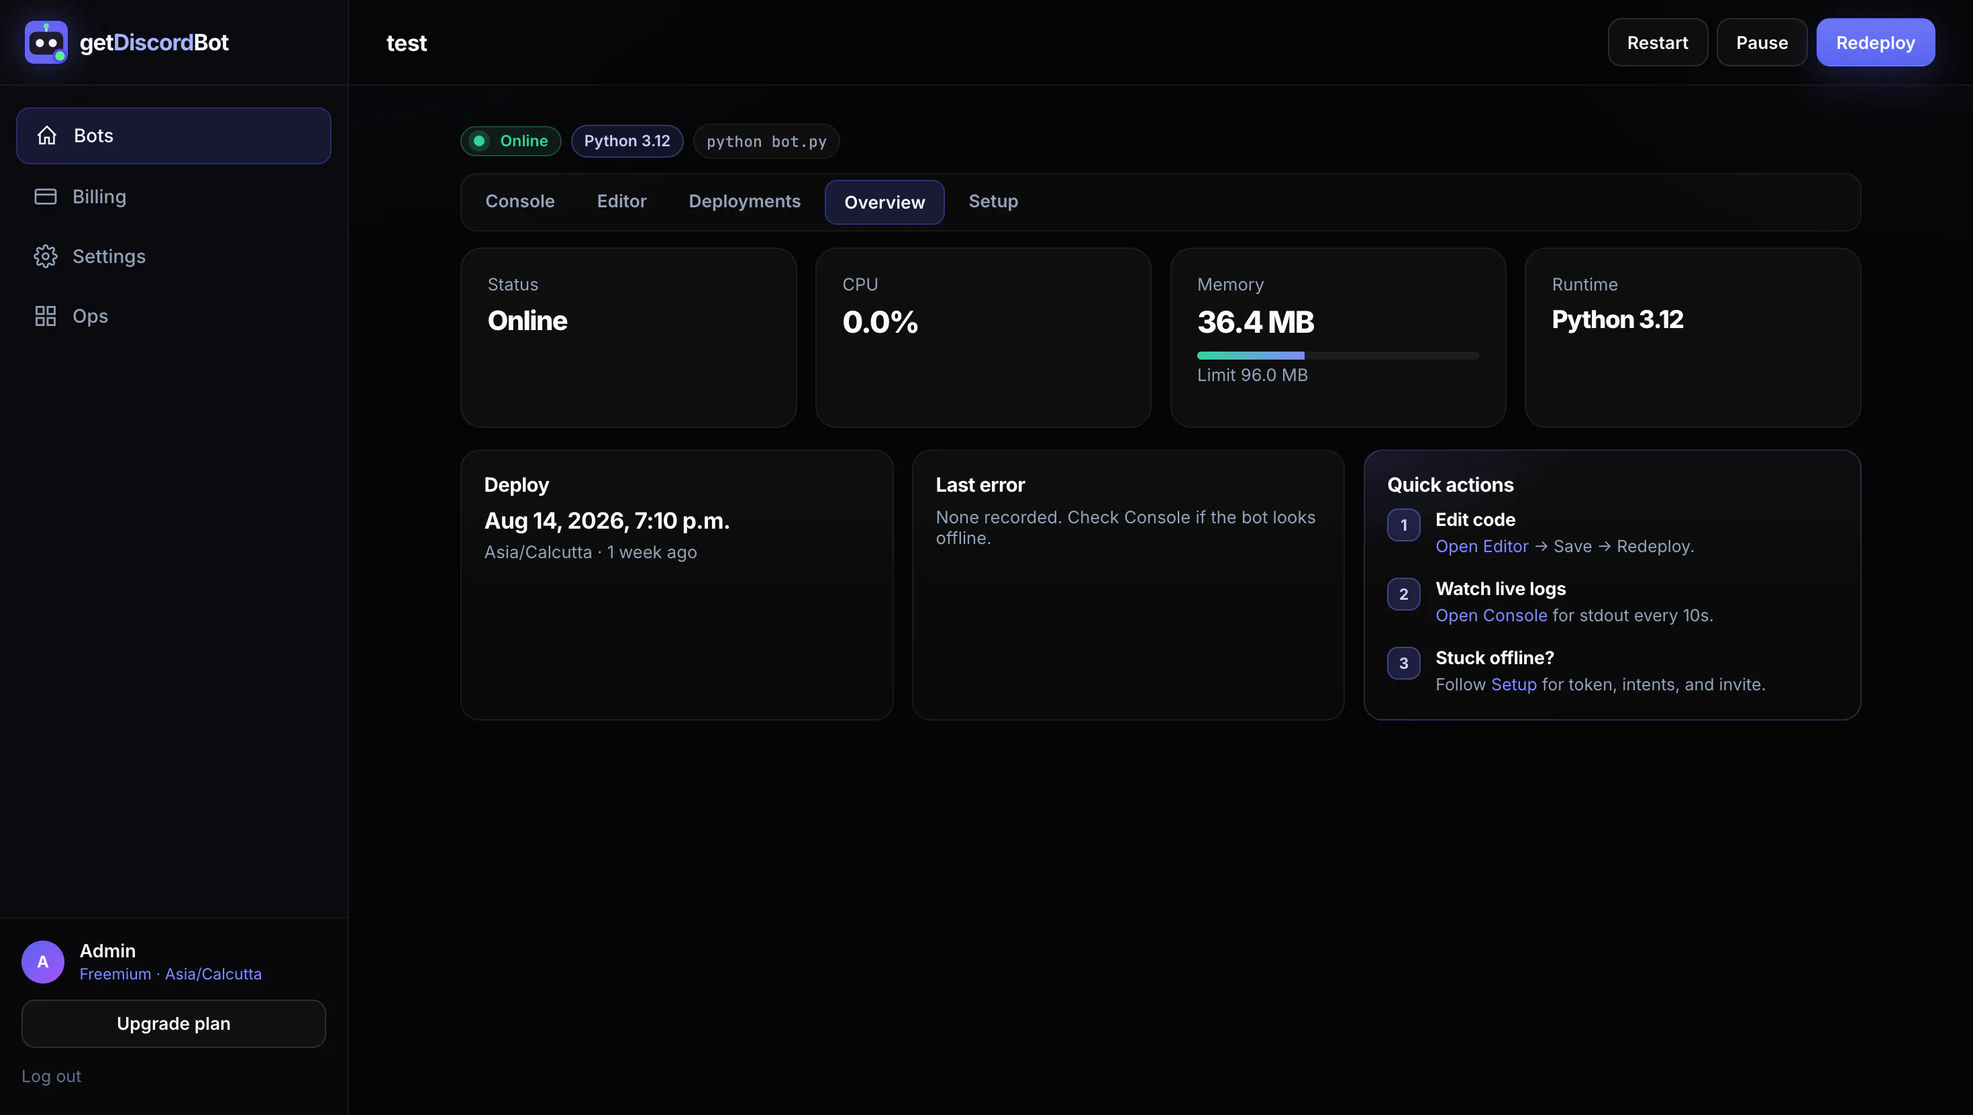Image resolution: width=1973 pixels, height=1115 pixels.
Task: Click the python bot.py command chip
Action: tap(766, 141)
